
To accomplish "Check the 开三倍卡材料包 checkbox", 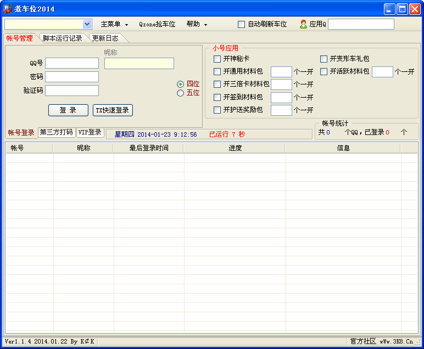I will [217, 85].
